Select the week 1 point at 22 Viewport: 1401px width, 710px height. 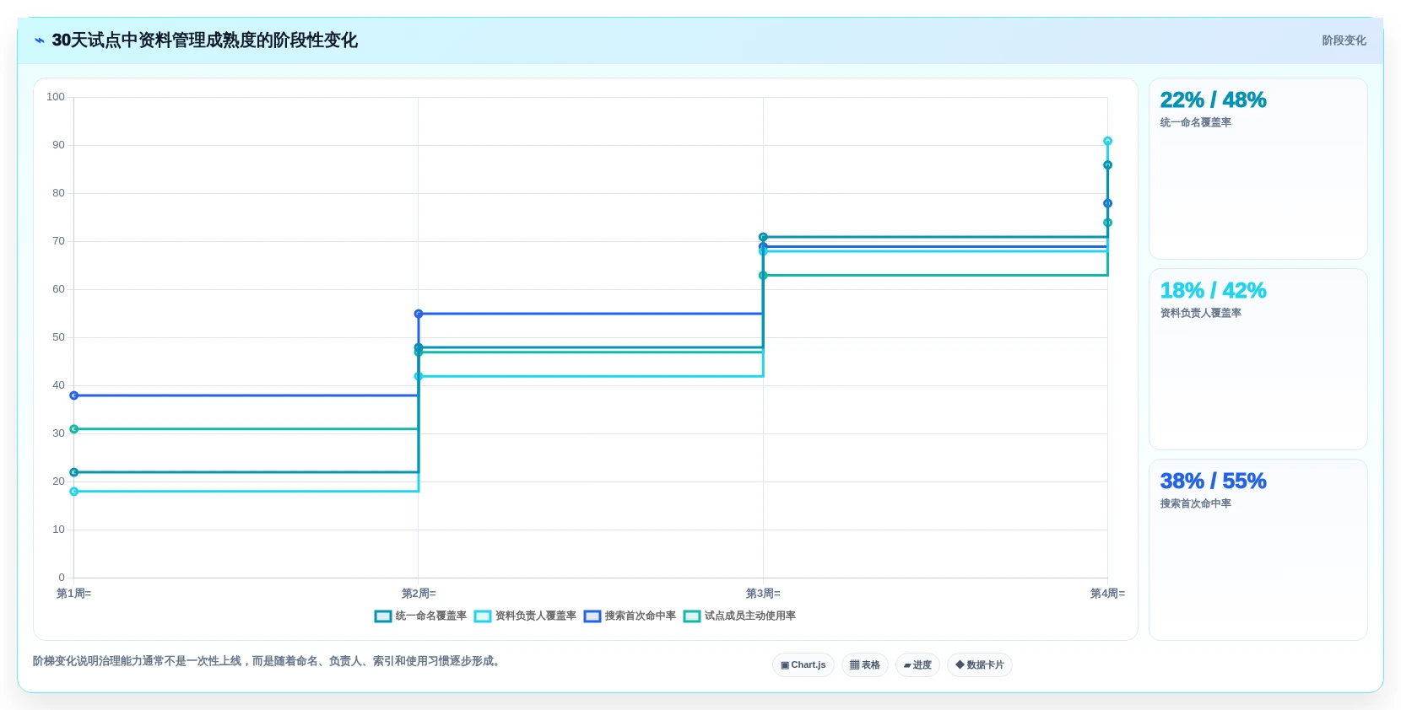coord(74,472)
